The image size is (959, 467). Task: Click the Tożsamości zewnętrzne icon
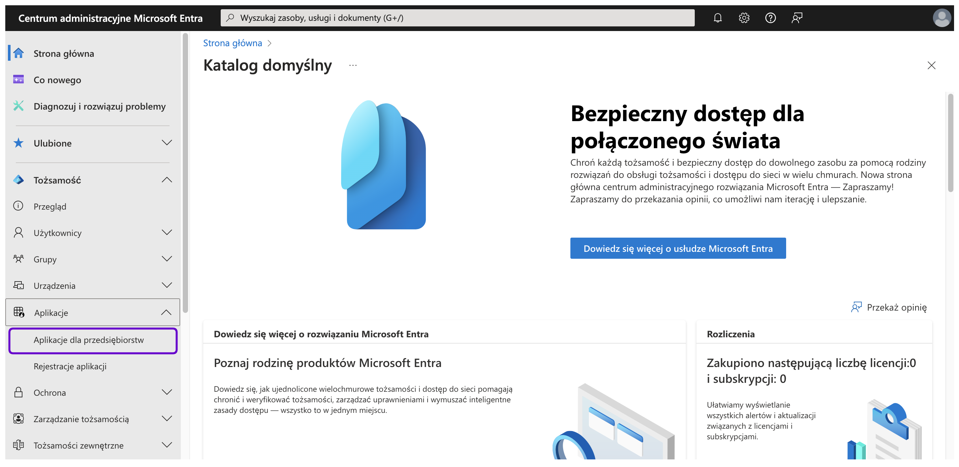(18, 445)
